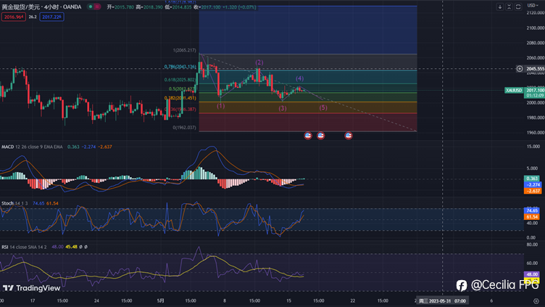
Task: Click price axis label 2060.000
Action: [x=536, y=58]
